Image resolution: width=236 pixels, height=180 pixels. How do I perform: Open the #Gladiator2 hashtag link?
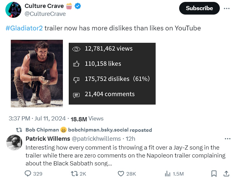pos(24,28)
